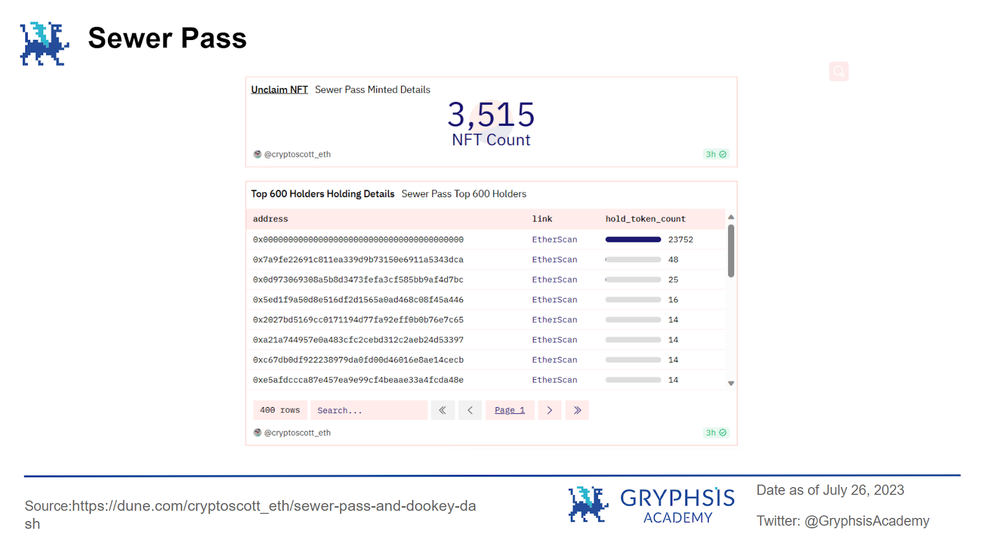Click the hold count value 23752

(x=680, y=239)
